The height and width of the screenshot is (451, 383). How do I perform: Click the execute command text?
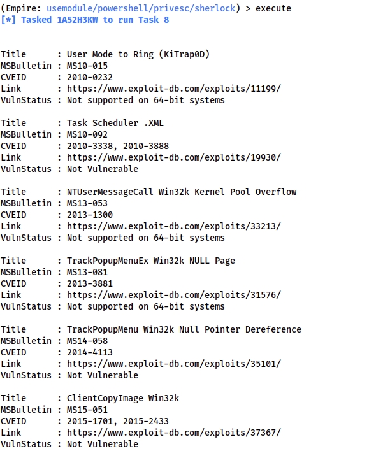click(x=273, y=9)
